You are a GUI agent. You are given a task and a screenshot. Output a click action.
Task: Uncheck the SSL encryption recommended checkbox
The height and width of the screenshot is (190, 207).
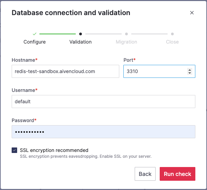[14, 150]
